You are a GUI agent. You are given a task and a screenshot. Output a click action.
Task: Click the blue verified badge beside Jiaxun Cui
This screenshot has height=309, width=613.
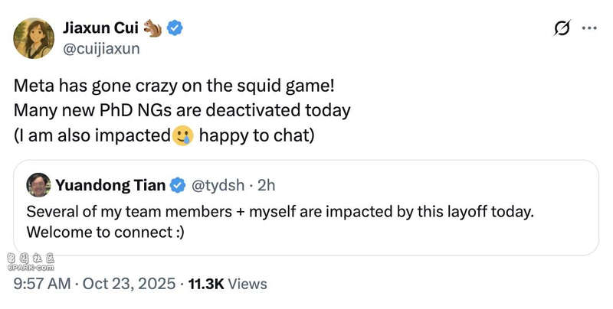[x=176, y=28]
